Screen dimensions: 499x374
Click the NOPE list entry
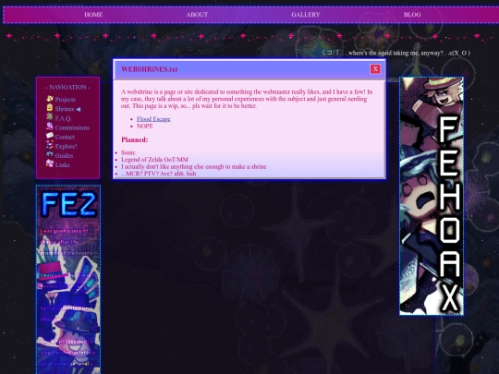point(145,126)
